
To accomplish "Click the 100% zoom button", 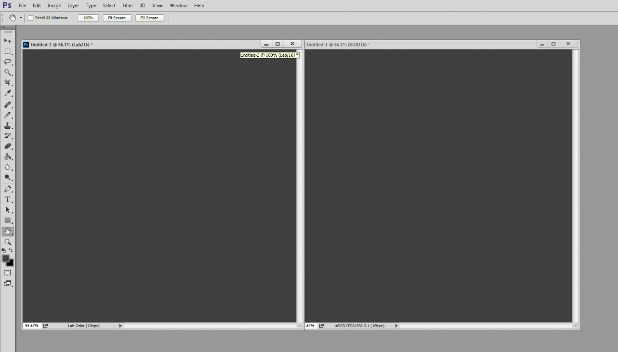I will (x=88, y=18).
